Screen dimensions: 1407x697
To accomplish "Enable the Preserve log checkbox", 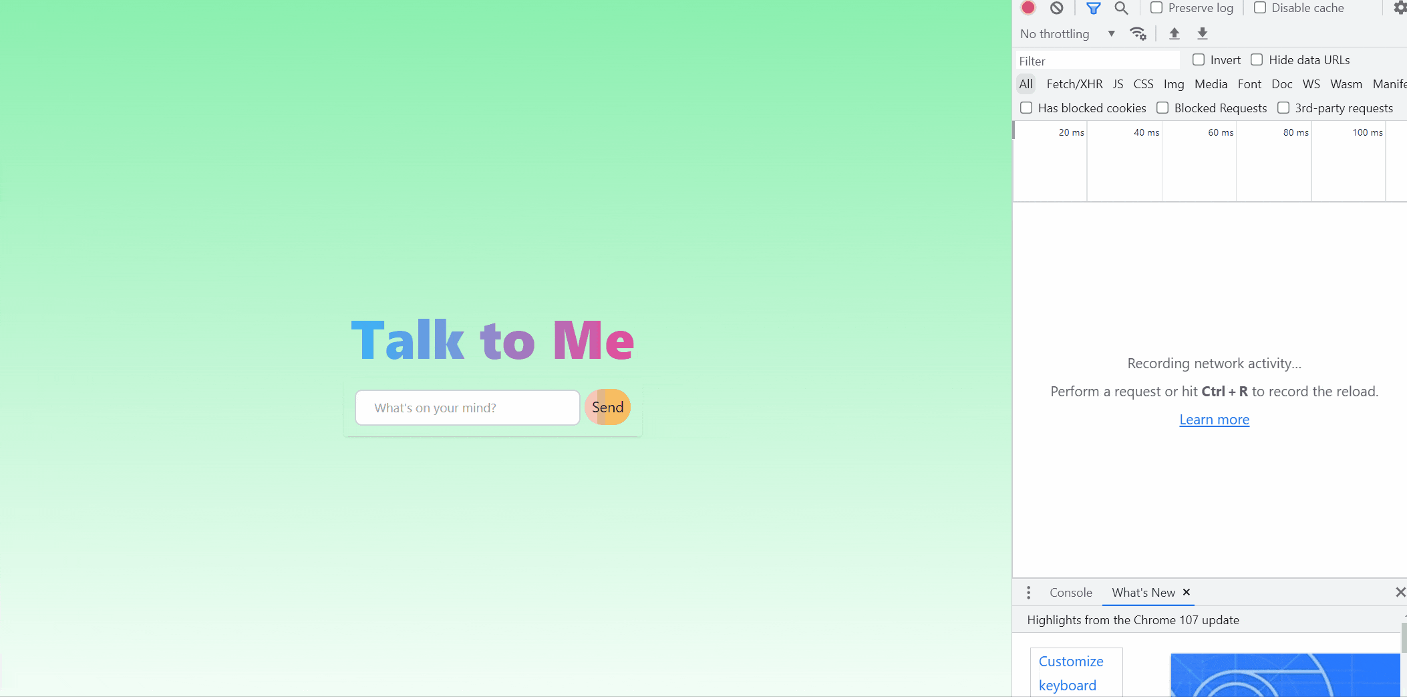I will click(1156, 8).
